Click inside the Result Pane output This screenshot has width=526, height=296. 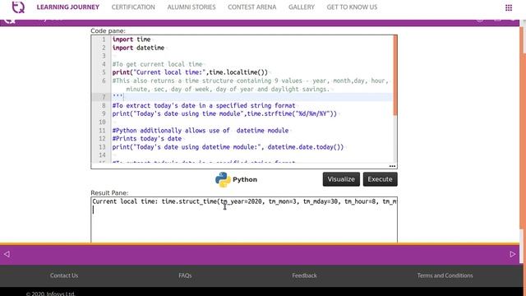244,220
